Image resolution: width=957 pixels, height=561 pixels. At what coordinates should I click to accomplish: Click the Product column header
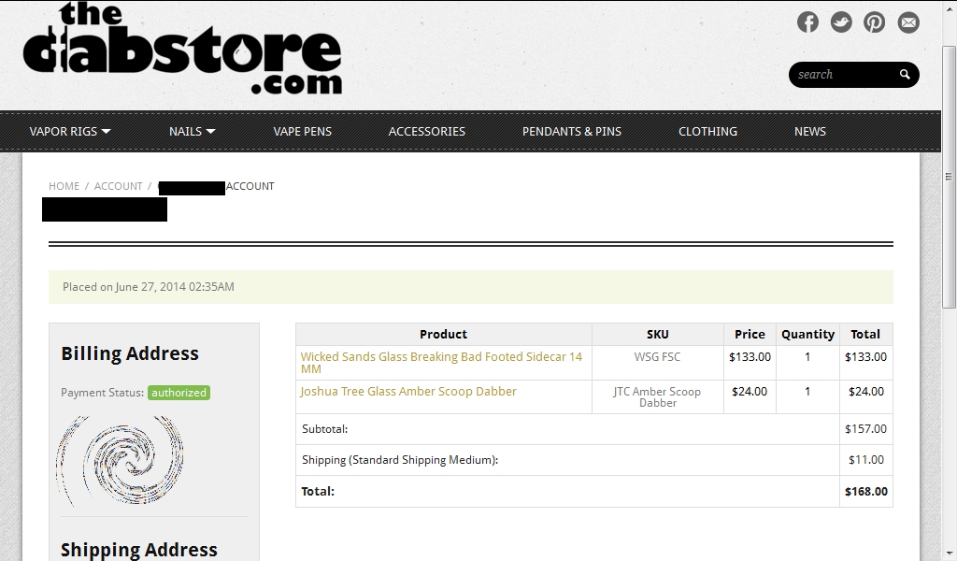pos(443,335)
